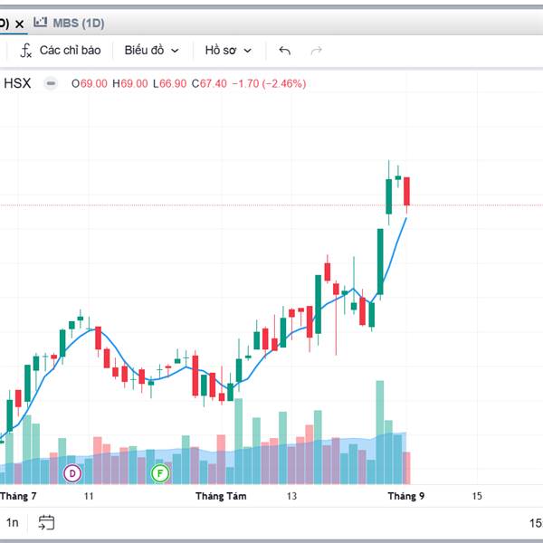The width and height of the screenshot is (543, 543).
Task: Click the tallest green volume bar
Action: point(380,433)
